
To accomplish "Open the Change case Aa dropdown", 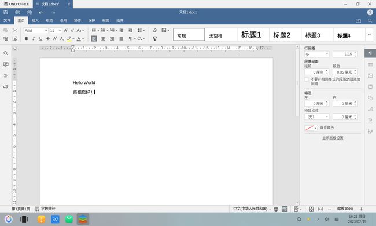I will (x=80, y=31).
